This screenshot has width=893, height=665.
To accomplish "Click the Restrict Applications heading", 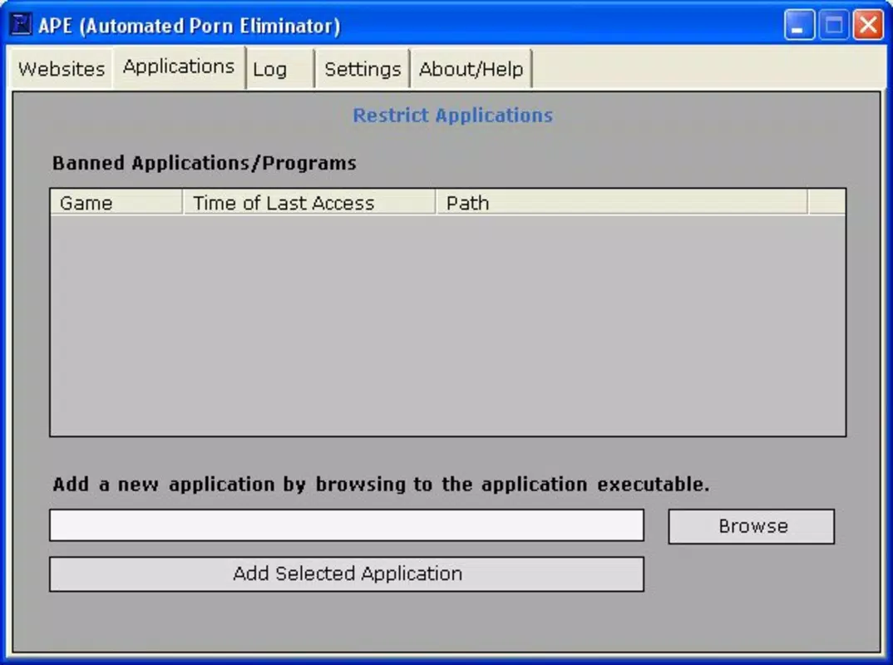I will point(453,116).
